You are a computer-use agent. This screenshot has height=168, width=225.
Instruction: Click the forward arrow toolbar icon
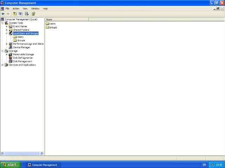(x=8, y=14)
